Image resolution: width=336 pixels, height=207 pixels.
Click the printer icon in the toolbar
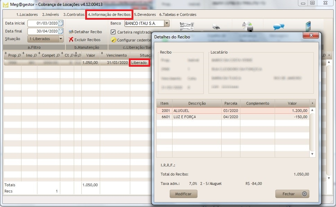tap(216, 26)
